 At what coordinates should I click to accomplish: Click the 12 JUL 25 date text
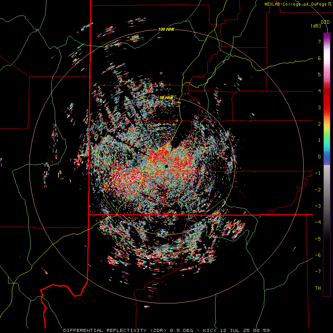pos(235,330)
